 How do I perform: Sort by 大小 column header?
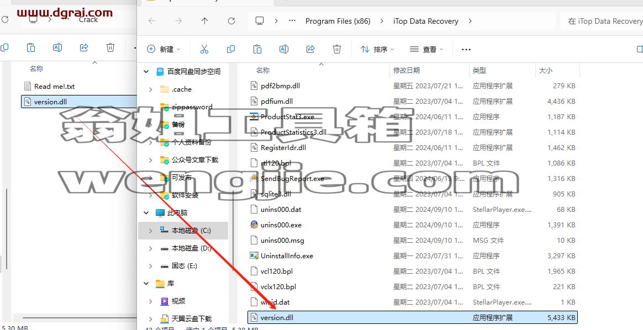pyautogui.click(x=545, y=71)
